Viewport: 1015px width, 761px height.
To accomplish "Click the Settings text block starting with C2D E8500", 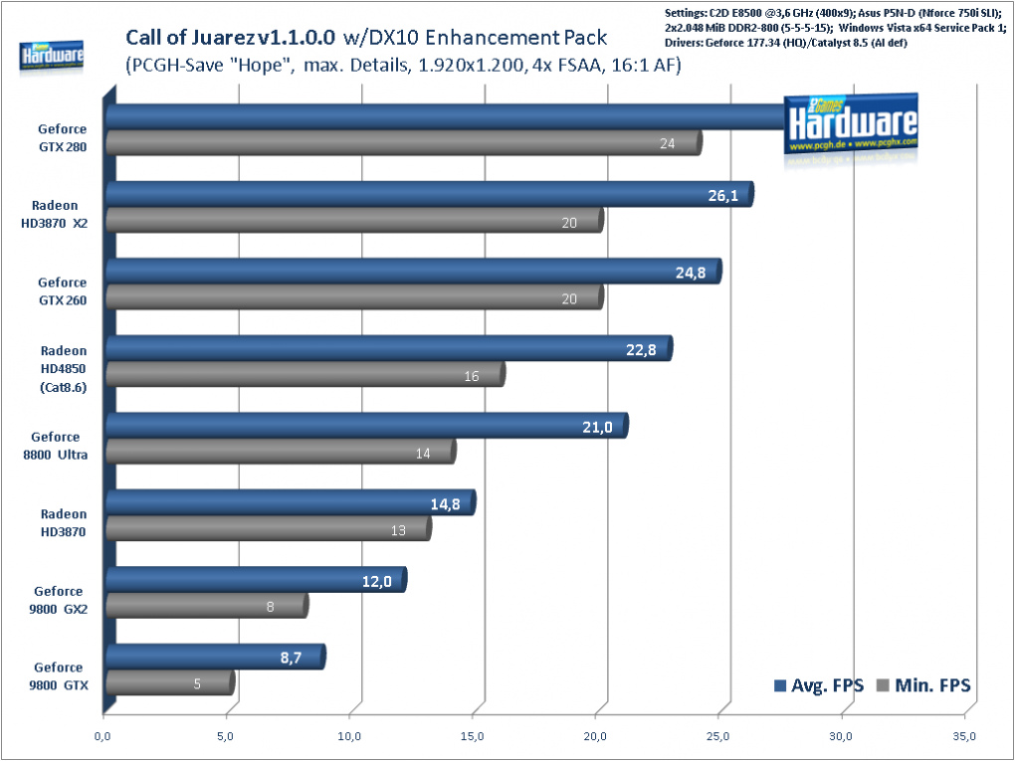I will pyautogui.click(x=836, y=28).
